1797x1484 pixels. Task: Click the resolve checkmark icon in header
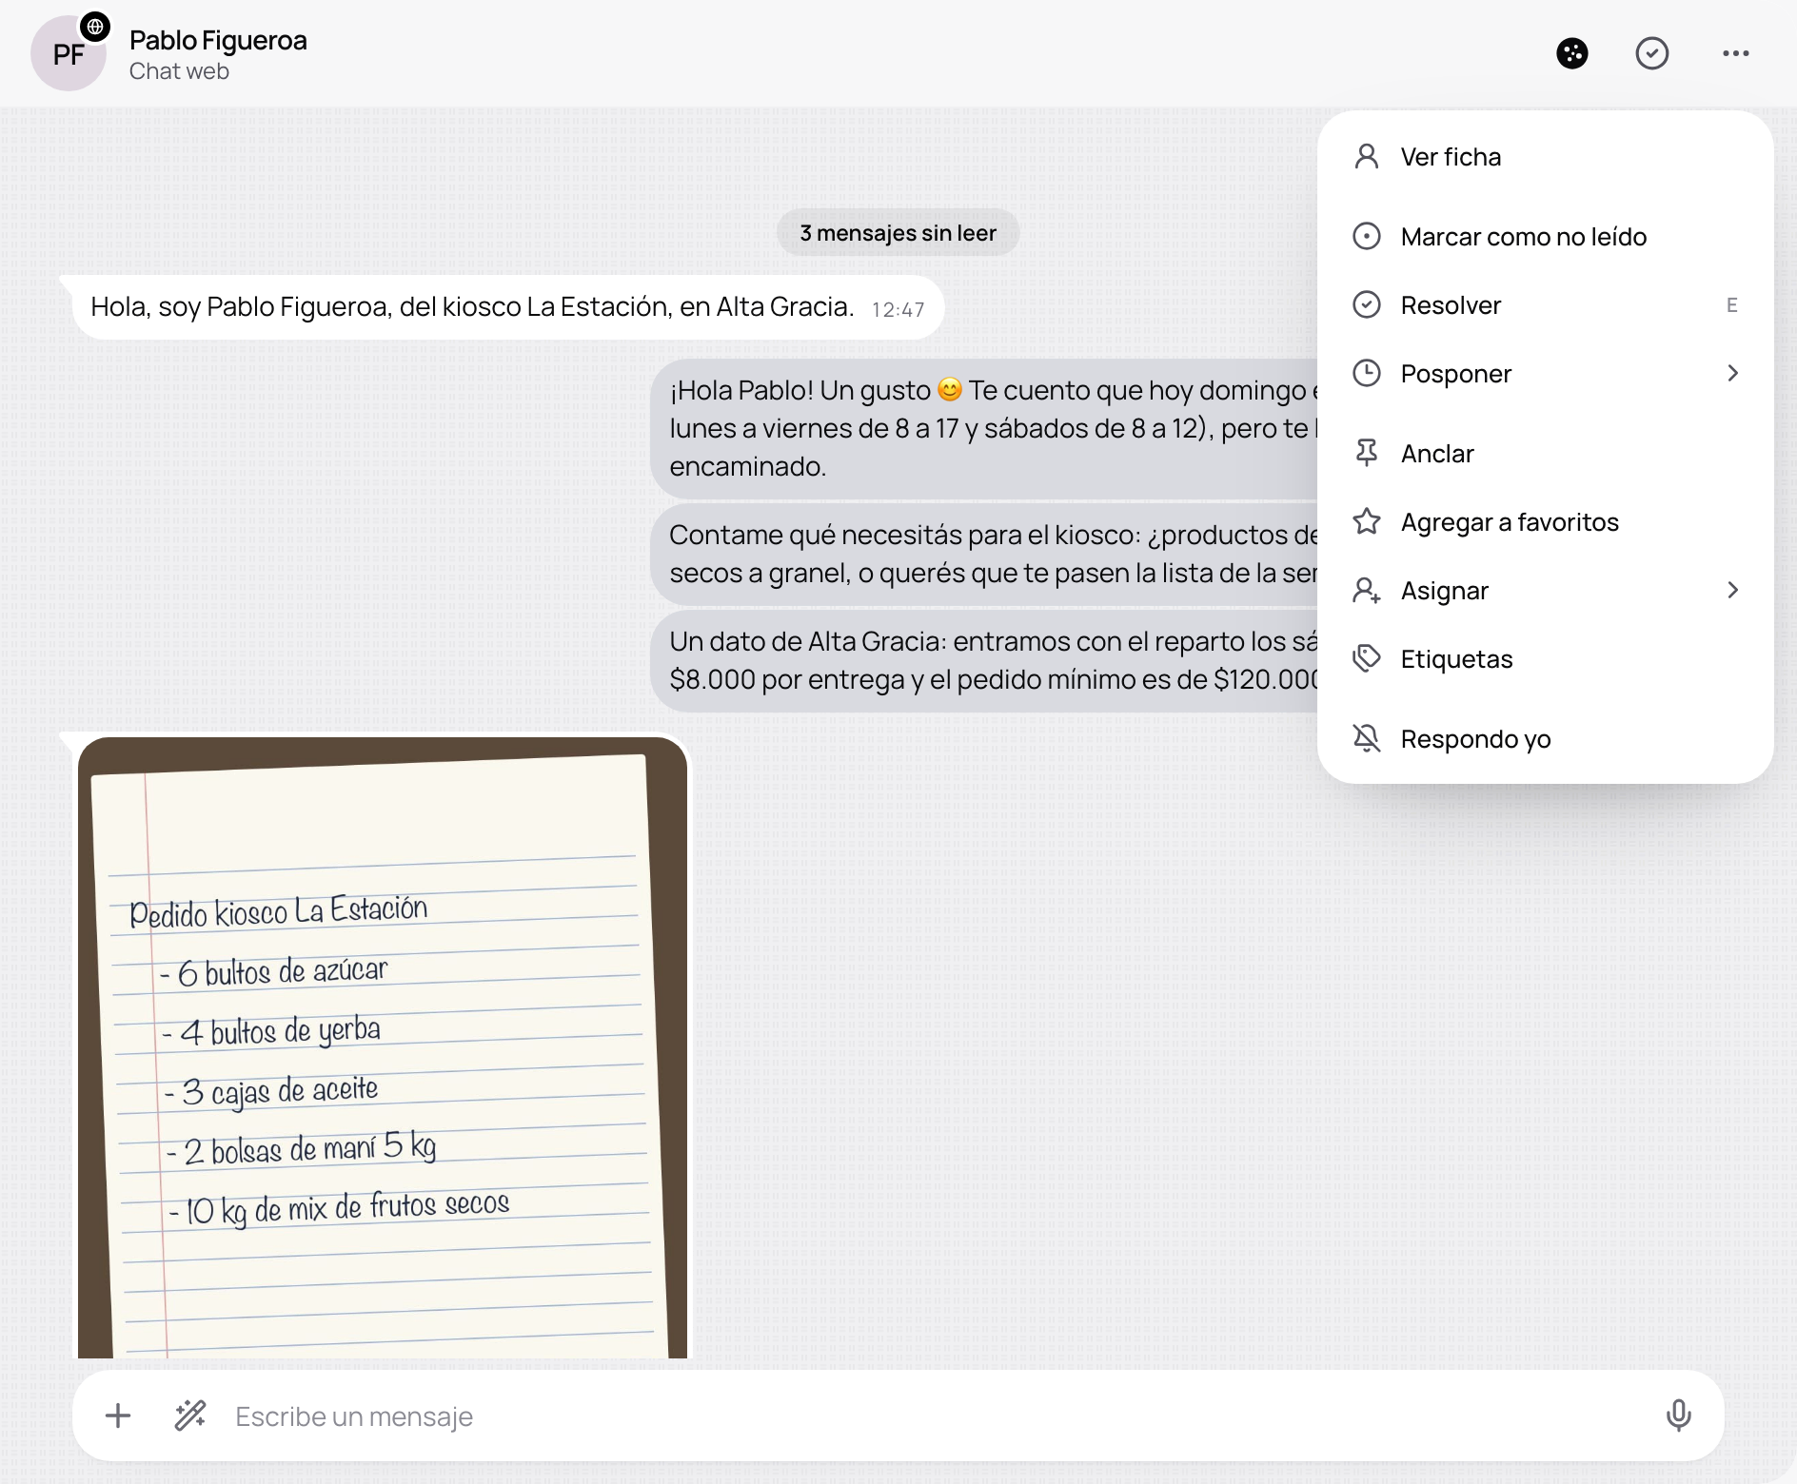point(1652,53)
